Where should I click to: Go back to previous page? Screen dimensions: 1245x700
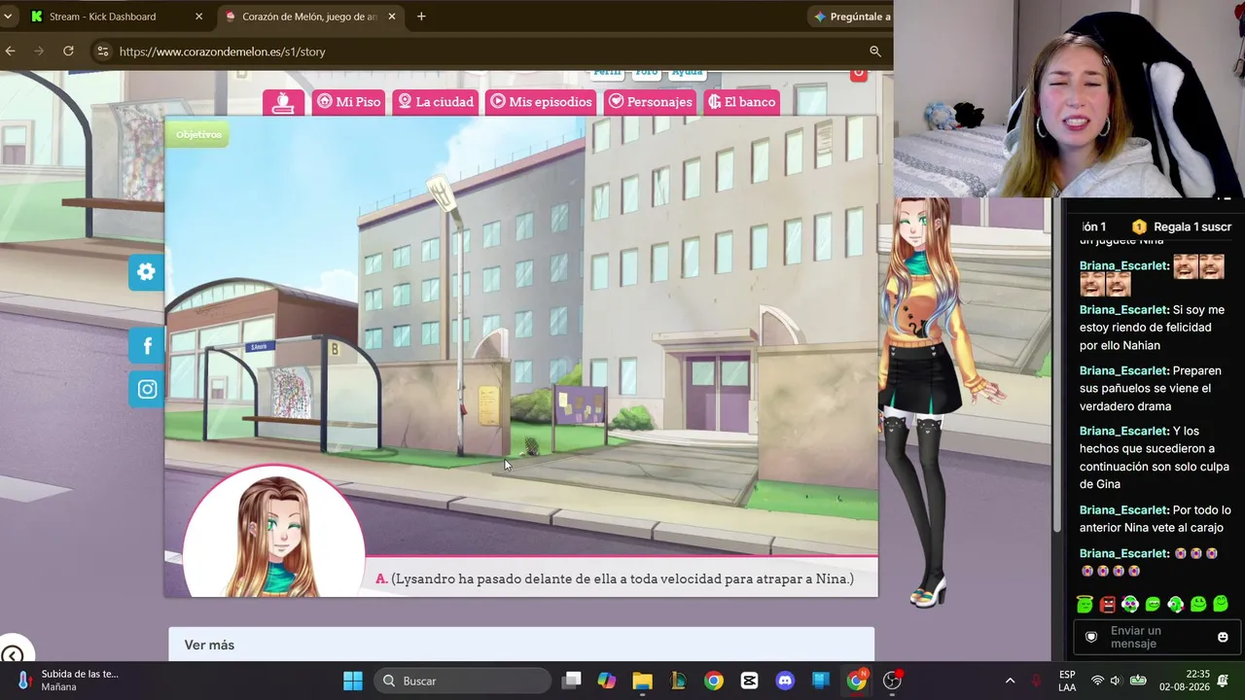pos(10,52)
